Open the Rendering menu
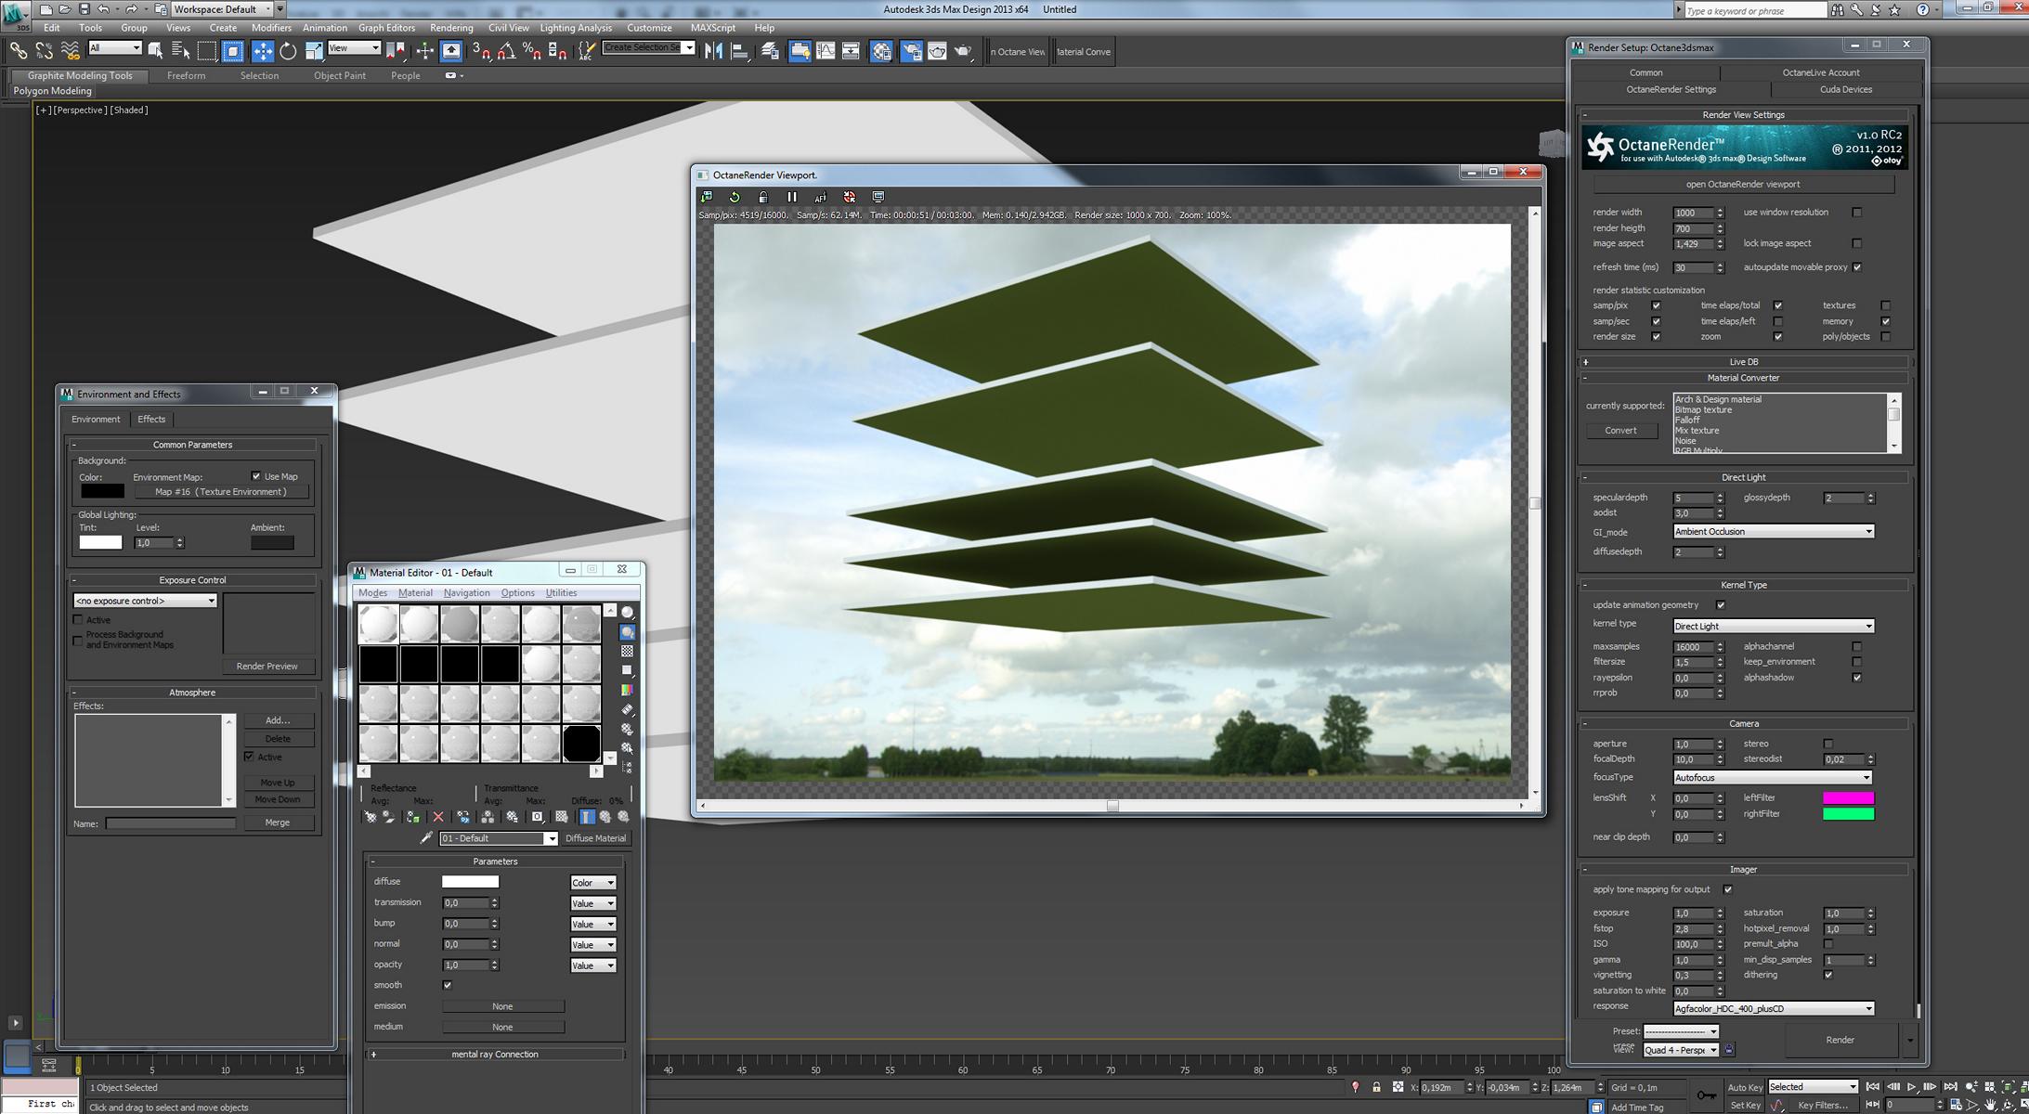Image resolution: width=2029 pixels, height=1114 pixels. 451,28
